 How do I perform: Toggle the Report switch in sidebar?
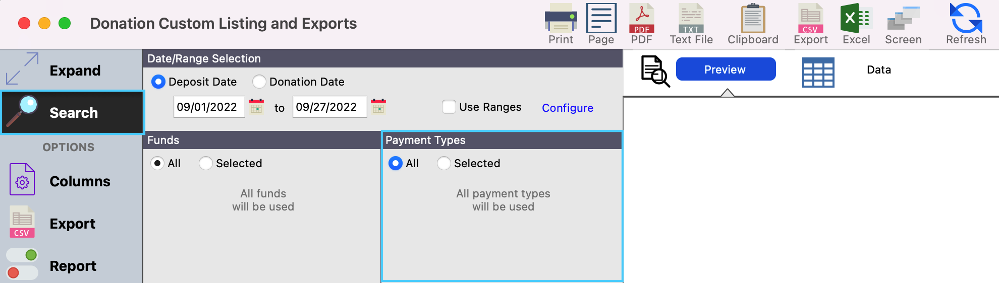(x=22, y=264)
